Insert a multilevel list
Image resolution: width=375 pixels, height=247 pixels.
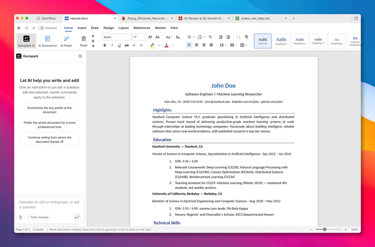click(x=210, y=37)
